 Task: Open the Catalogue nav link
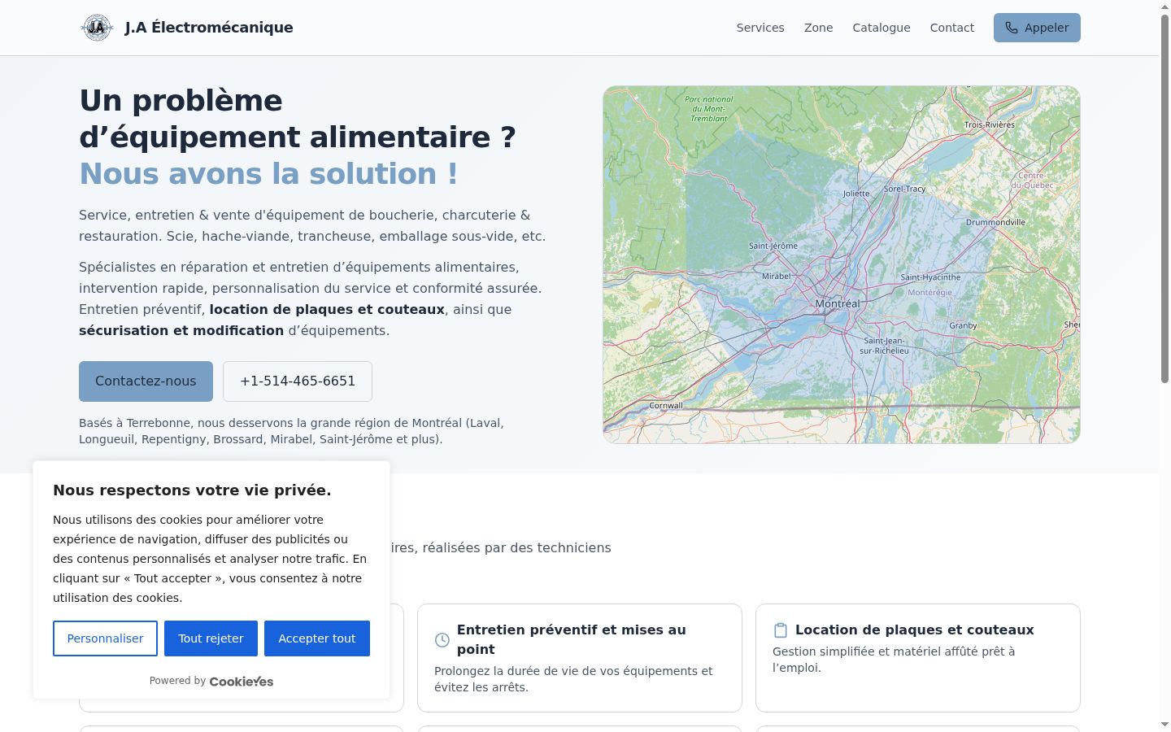(882, 28)
